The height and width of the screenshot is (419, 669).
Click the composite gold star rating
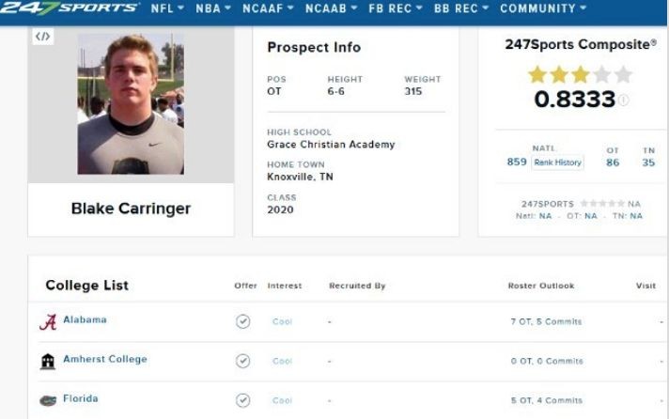580,74
